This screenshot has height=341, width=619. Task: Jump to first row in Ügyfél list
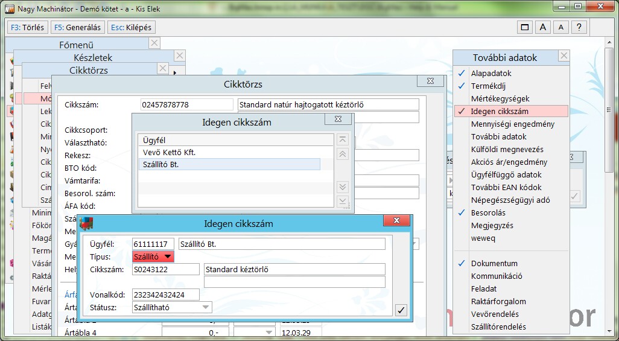(343, 140)
